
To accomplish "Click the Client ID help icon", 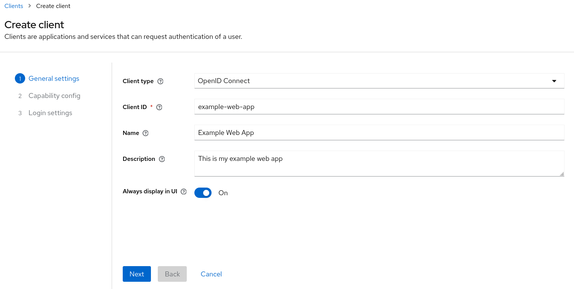I will click(159, 107).
